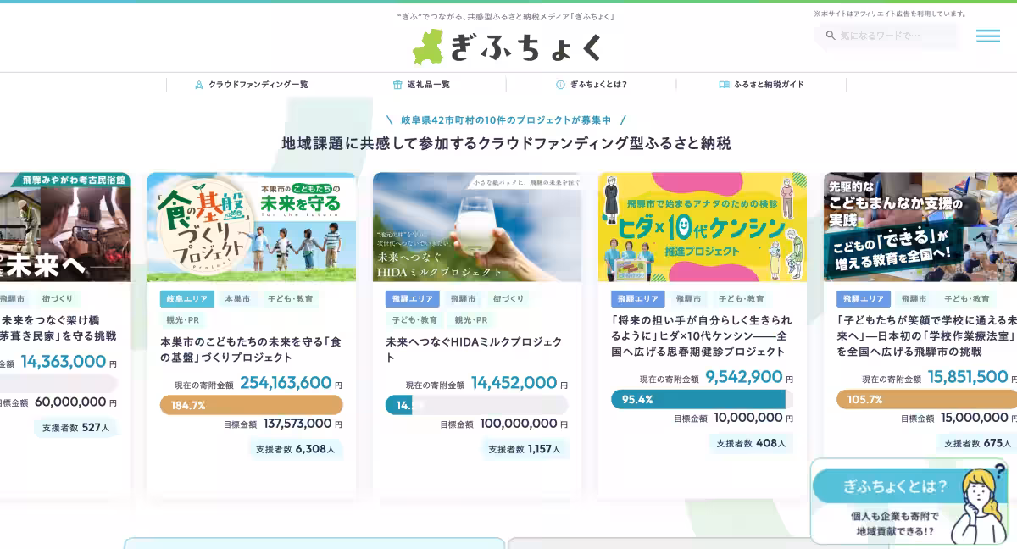Click the 95.4% progress bar

(x=701, y=399)
